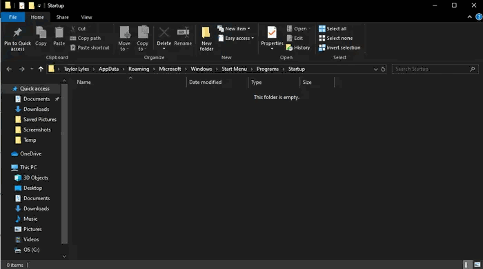The width and height of the screenshot is (483, 269).
Task: Click Microsoft breadcrumb
Action: (170, 69)
